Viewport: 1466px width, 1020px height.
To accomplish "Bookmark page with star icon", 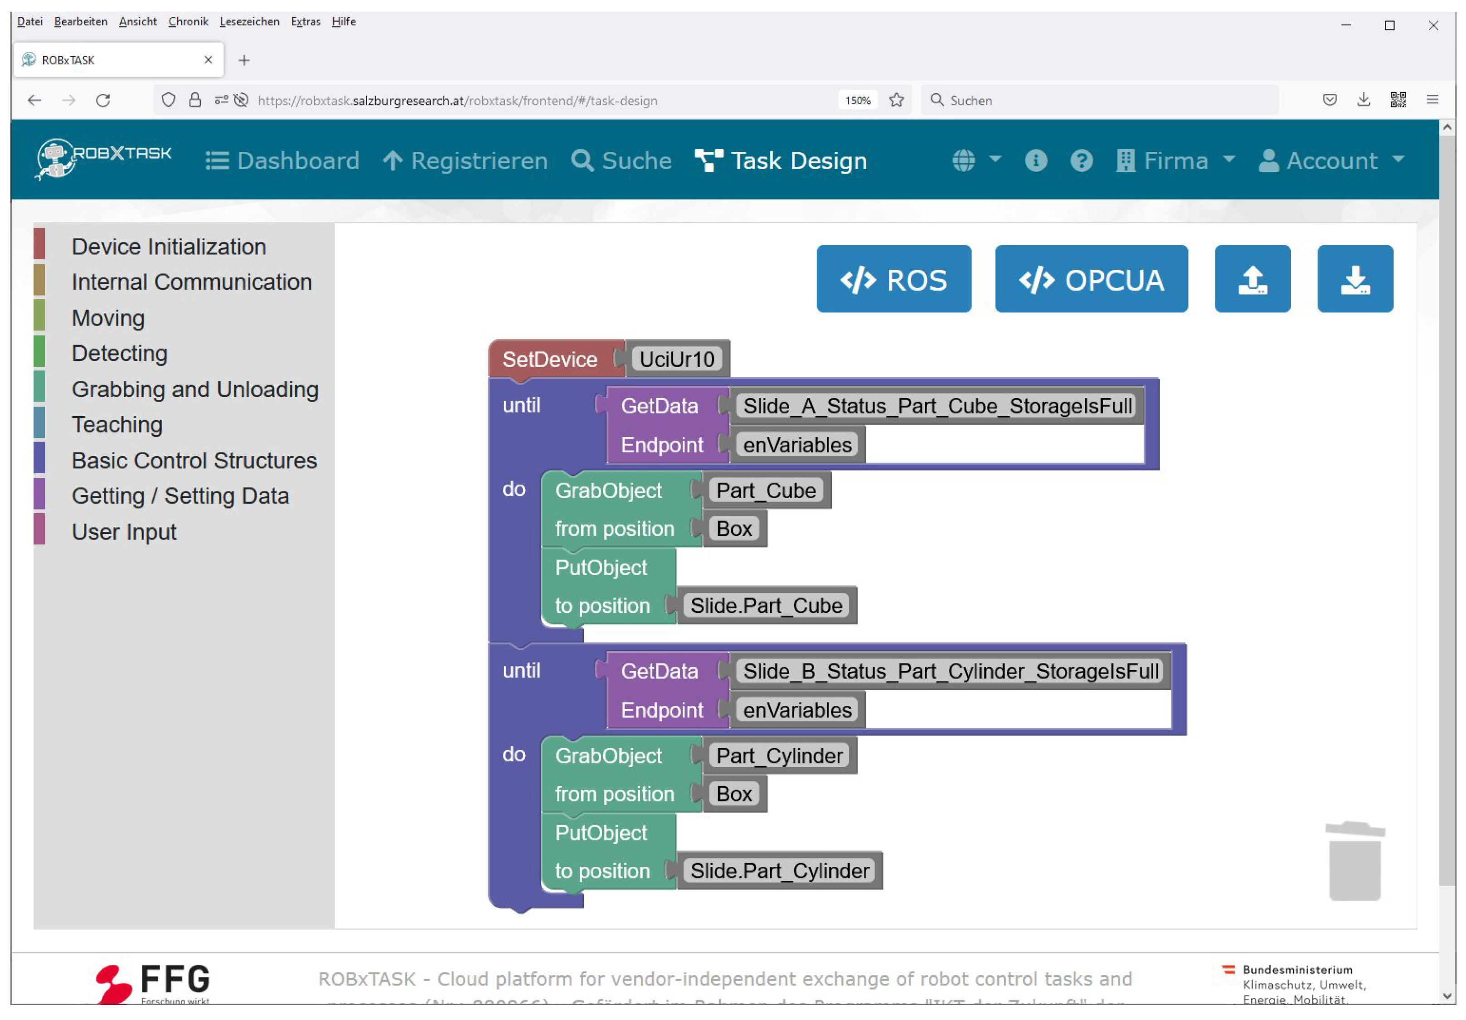I will coord(897,100).
